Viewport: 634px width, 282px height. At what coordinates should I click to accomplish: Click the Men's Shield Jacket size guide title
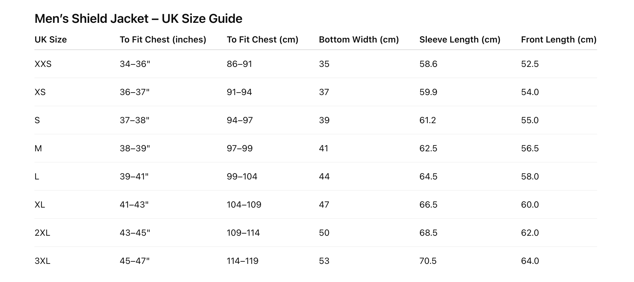point(138,19)
